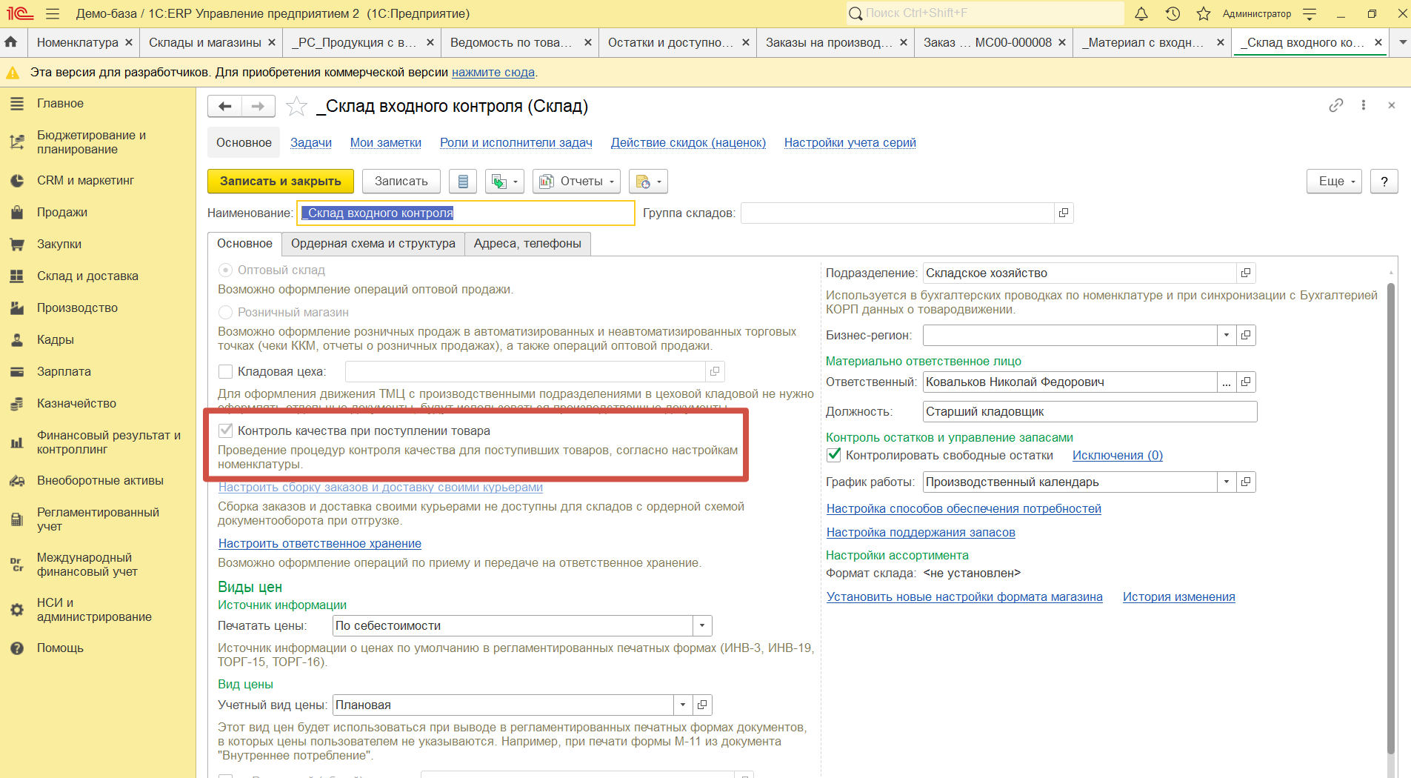Screen dimensions: 1411x778
Task: Expand Печатать цены dropdown
Action: click(x=702, y=626)
